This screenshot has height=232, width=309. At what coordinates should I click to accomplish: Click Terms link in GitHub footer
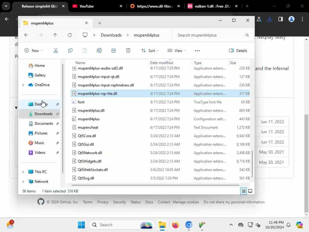click(88, 202)
